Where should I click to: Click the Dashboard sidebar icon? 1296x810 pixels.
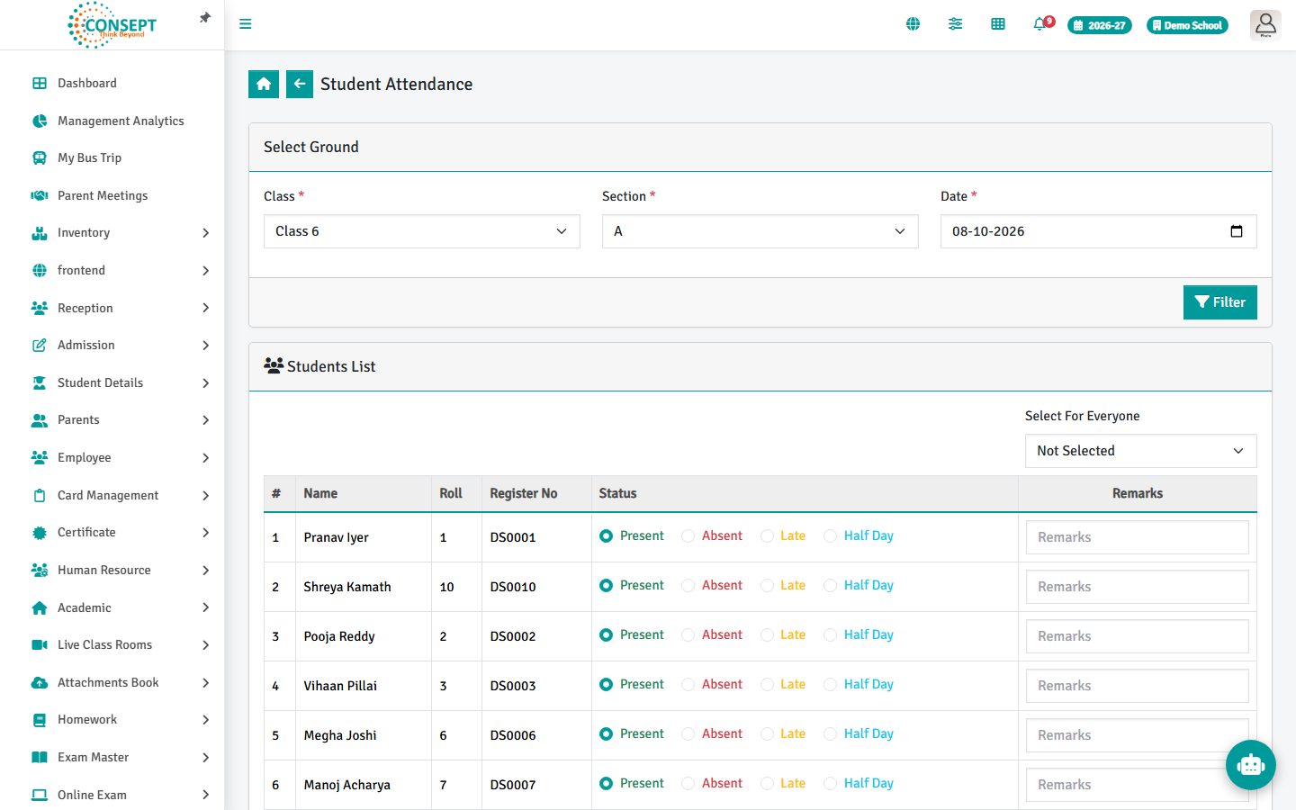[40, 83]
